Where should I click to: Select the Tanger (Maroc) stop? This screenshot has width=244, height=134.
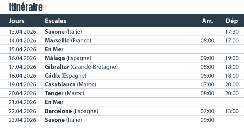(x=64, y=93)
